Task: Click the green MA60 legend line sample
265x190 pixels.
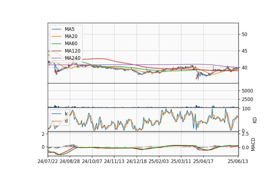Action: coord(56,44)
